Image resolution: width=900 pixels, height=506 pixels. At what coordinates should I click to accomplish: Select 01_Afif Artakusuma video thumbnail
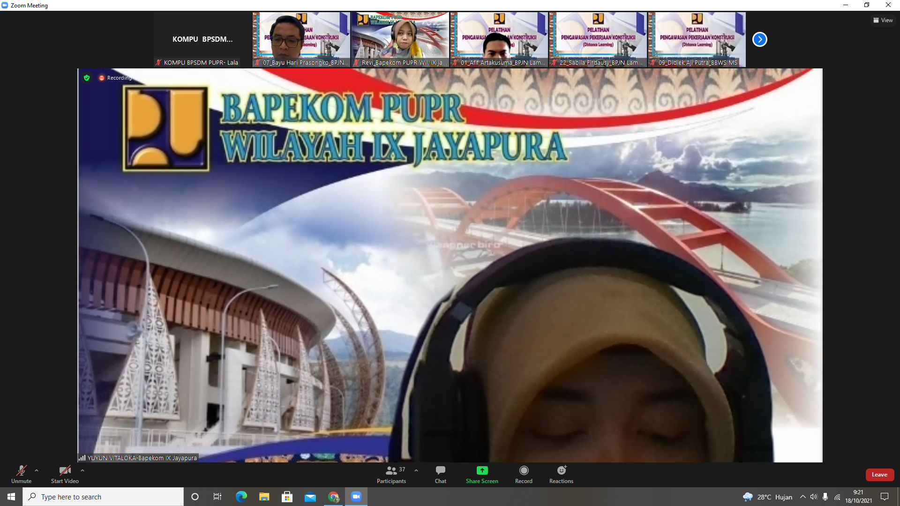pos(499,39)
